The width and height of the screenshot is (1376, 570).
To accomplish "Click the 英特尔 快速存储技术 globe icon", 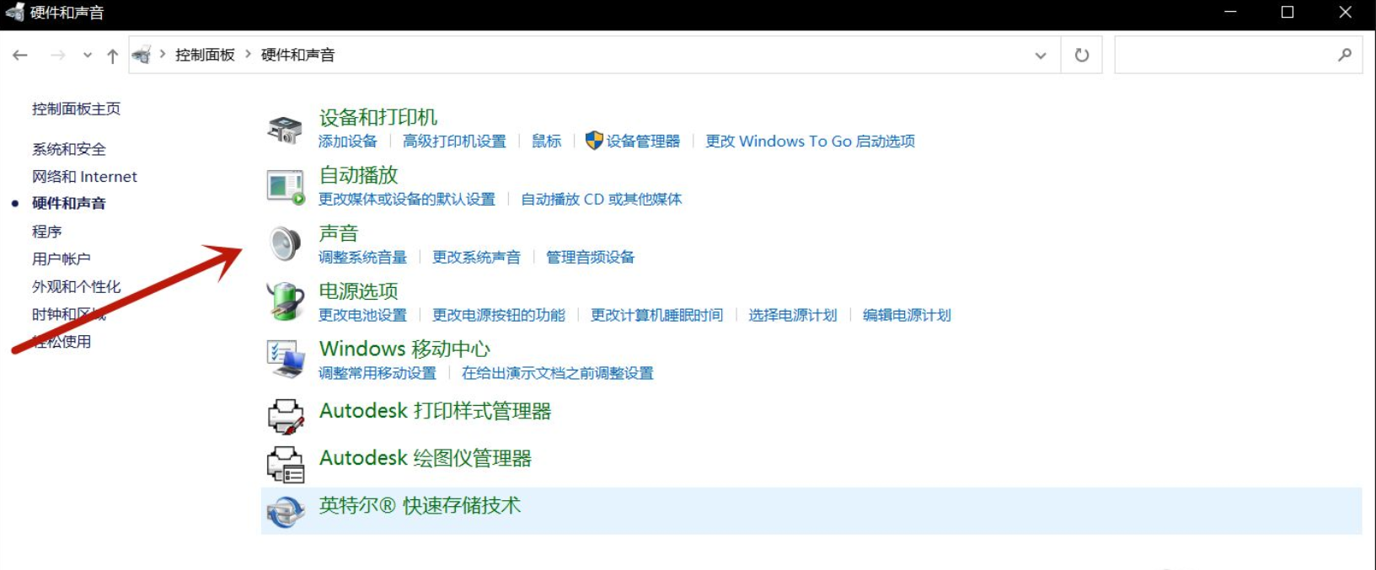I will coord(286,511).
